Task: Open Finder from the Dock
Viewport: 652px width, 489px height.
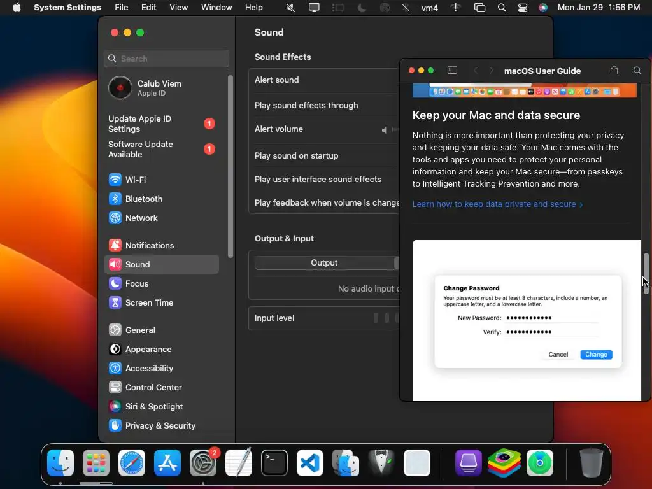Action: click(60, 463)
